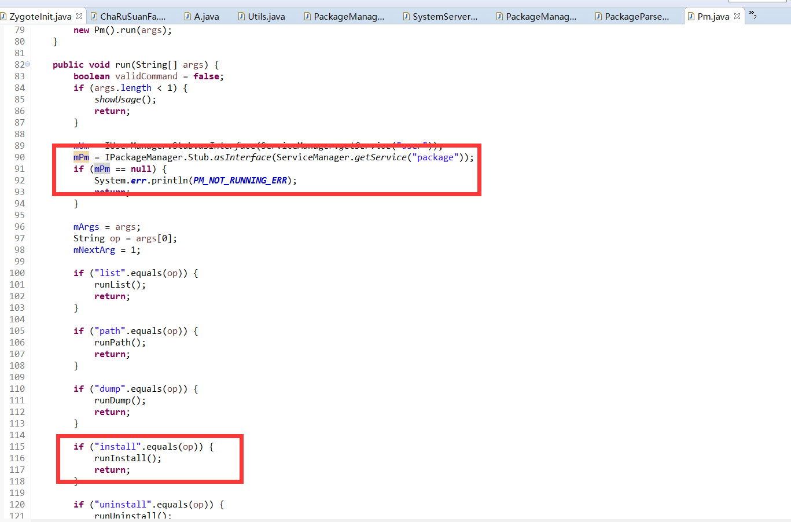Click the runInstall() call
The height and width of the screenshot is (522, 791).
(128, 458)
